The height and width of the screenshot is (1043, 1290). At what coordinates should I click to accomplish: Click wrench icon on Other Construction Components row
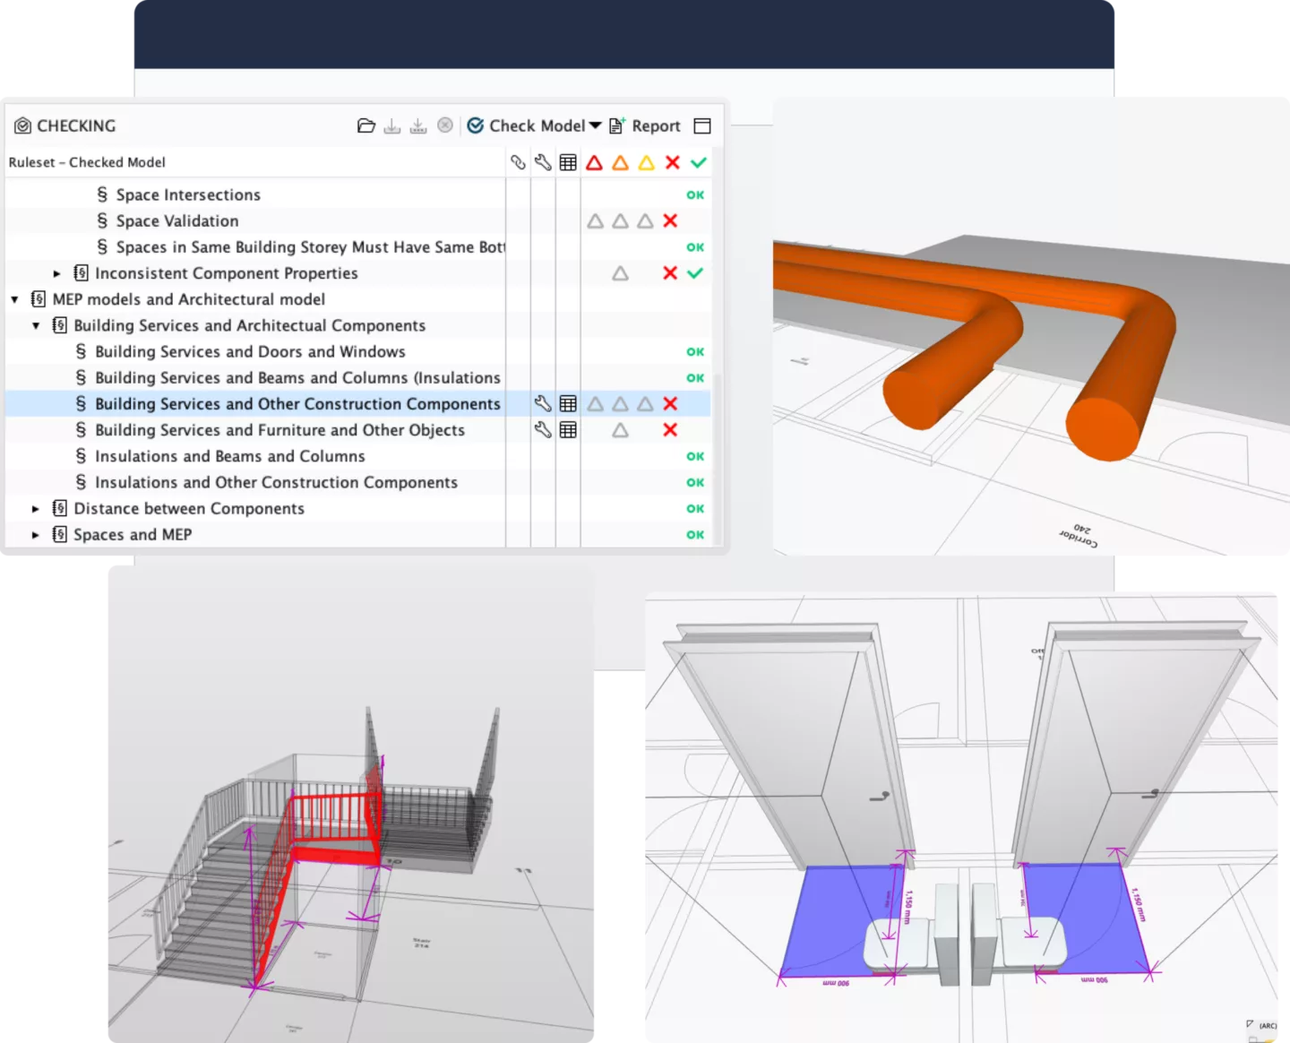[x=543, y=403]
